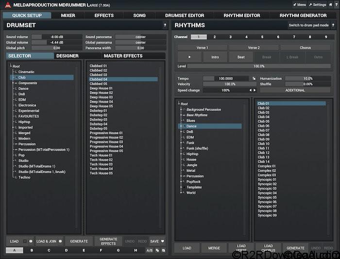Viewport: 340px width, 259px height.
Task: Click the Generate Effects button
Action: [x=108, y=241]
